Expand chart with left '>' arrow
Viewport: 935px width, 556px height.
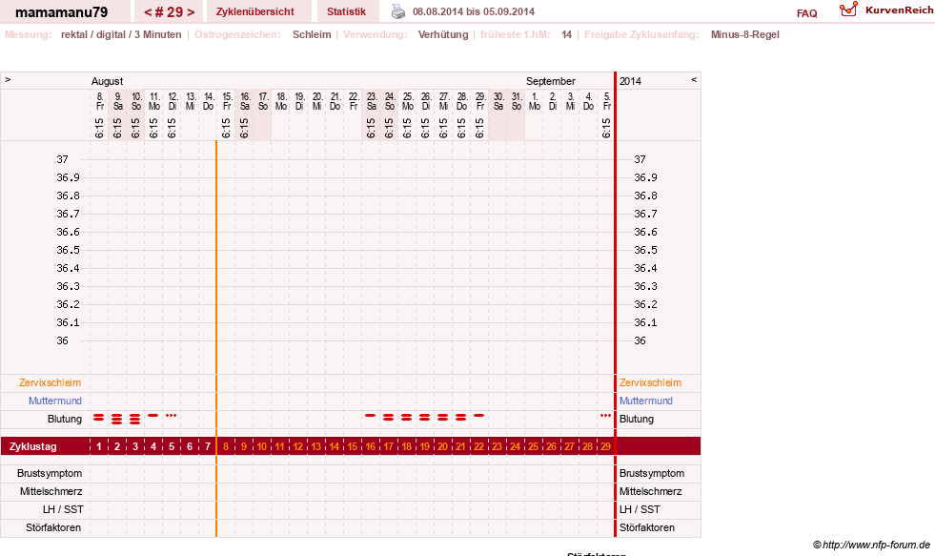[8, 79]
